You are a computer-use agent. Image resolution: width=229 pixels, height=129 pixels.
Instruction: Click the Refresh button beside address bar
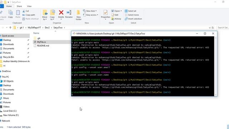click(213, 28)
